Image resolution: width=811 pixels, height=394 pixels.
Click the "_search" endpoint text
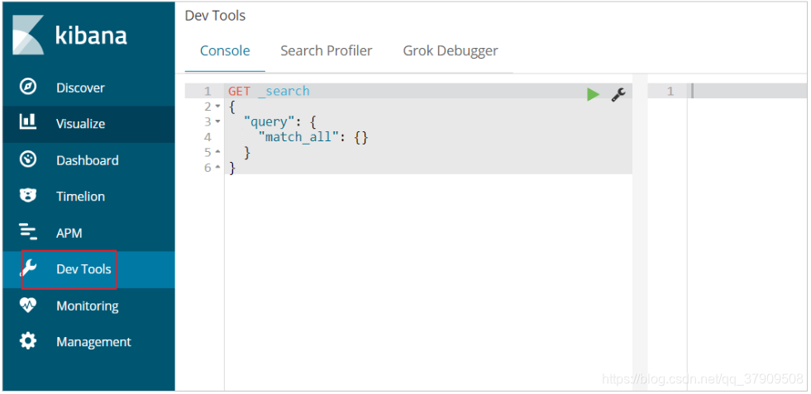coord(284,91)
